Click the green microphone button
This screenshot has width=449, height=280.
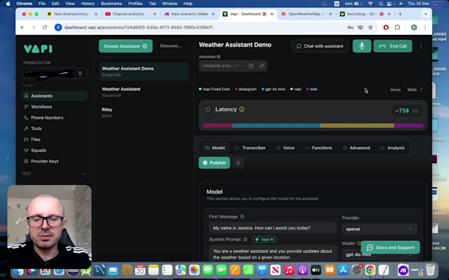pos(362,46)
